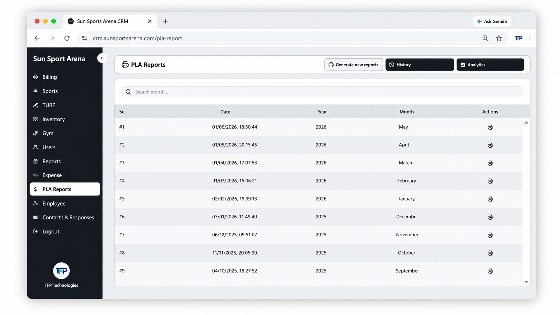
Task: Print the November 2025 report
Action: pyautogui.click(x=490, y=235)
